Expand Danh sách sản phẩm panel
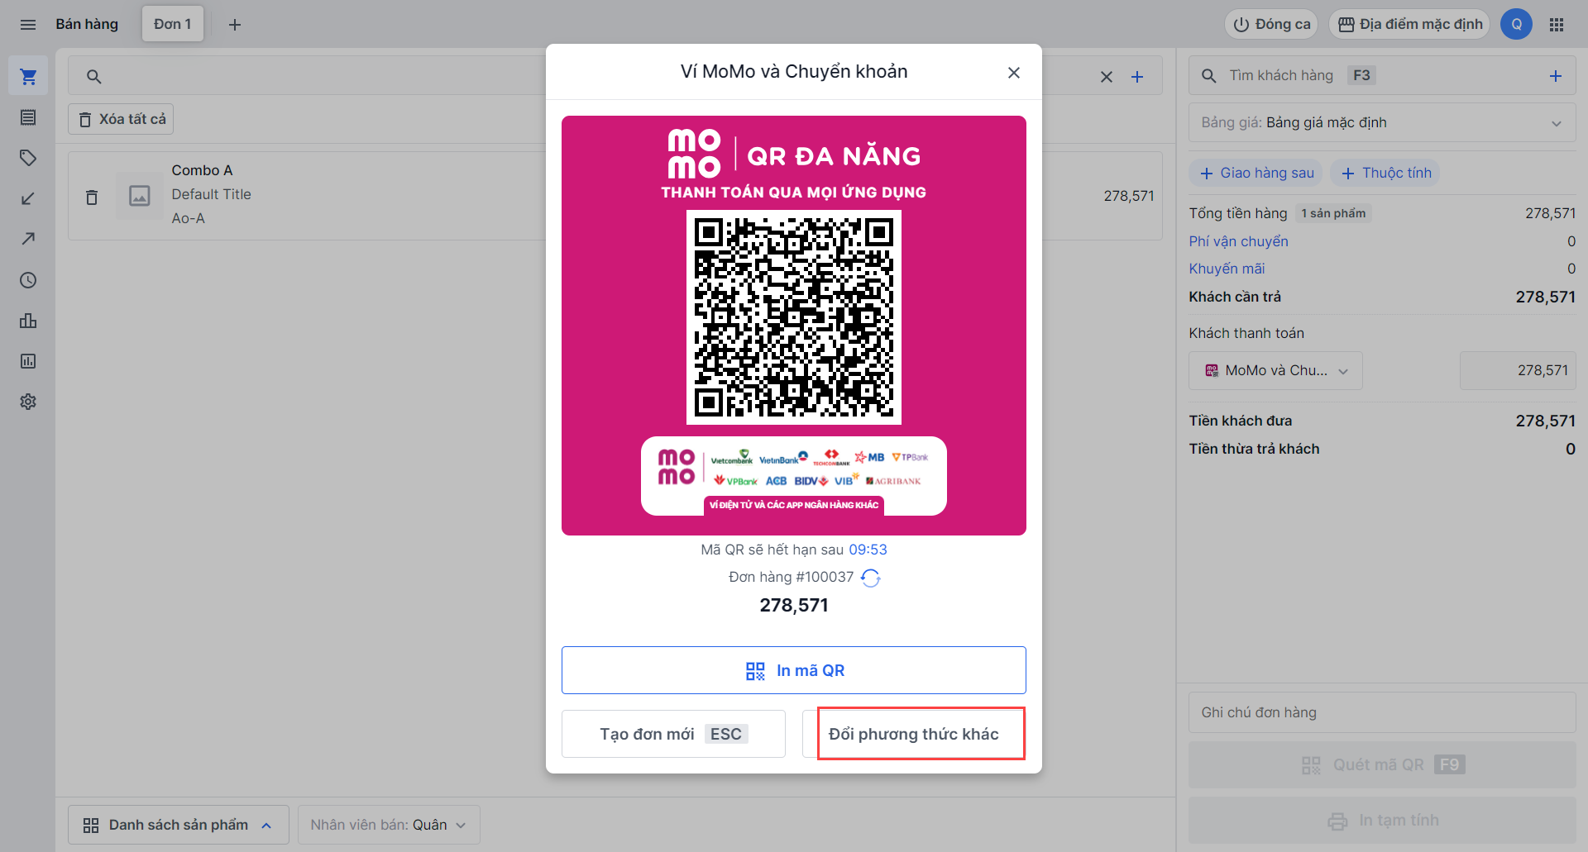The height and width of the screenshot is (852, 1588). [x=179, y=825]
